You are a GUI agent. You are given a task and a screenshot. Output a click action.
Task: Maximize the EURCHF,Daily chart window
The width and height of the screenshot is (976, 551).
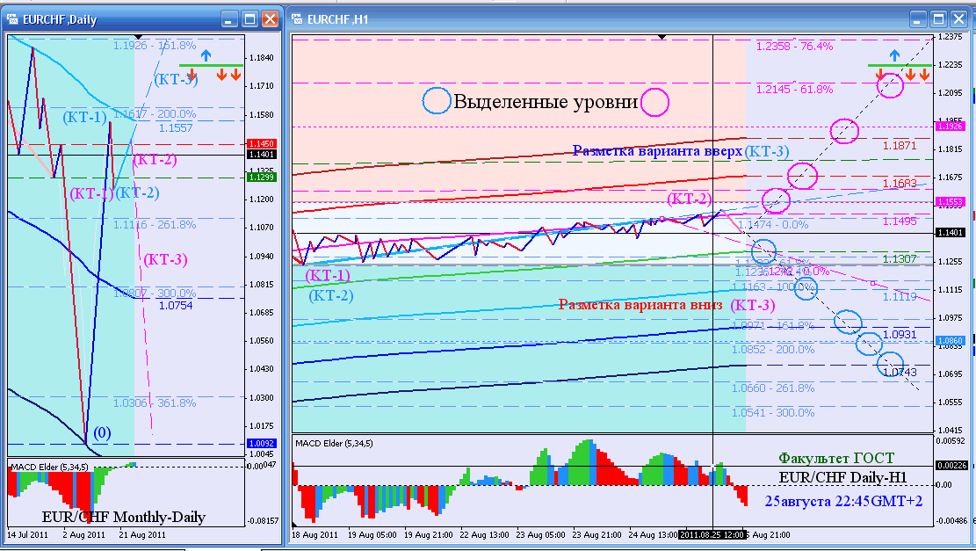(249, 19)
